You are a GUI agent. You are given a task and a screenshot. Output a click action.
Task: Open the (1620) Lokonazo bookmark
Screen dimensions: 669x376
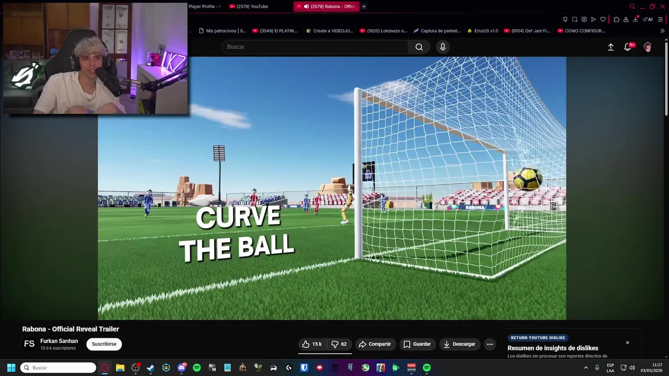[384, 31]
